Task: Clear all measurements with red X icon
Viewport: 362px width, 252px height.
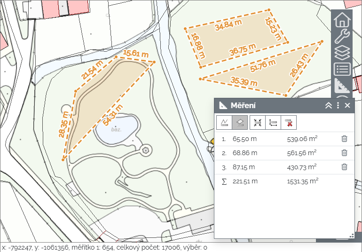Action: click(290, 123)
